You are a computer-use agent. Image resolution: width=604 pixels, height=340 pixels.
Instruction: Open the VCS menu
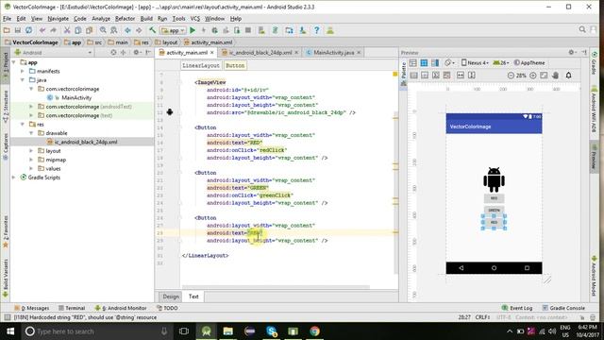point(195,19)
